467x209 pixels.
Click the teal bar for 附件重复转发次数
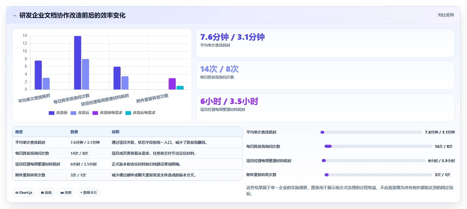click(x=180, y=88)
